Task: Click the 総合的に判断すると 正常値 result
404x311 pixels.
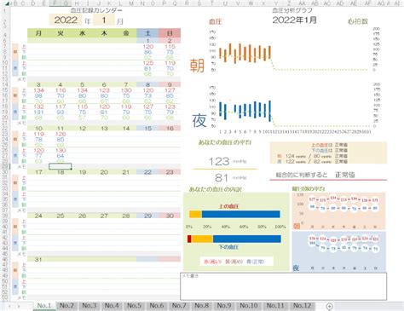Action: pyautogui.click(x=315, y=175)
